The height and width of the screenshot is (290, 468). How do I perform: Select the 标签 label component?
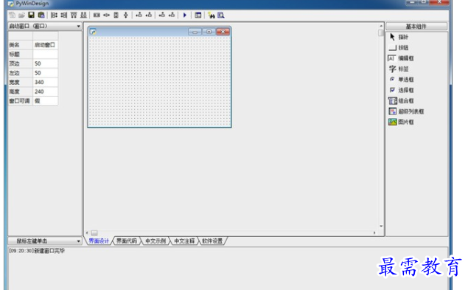(399, 69)
